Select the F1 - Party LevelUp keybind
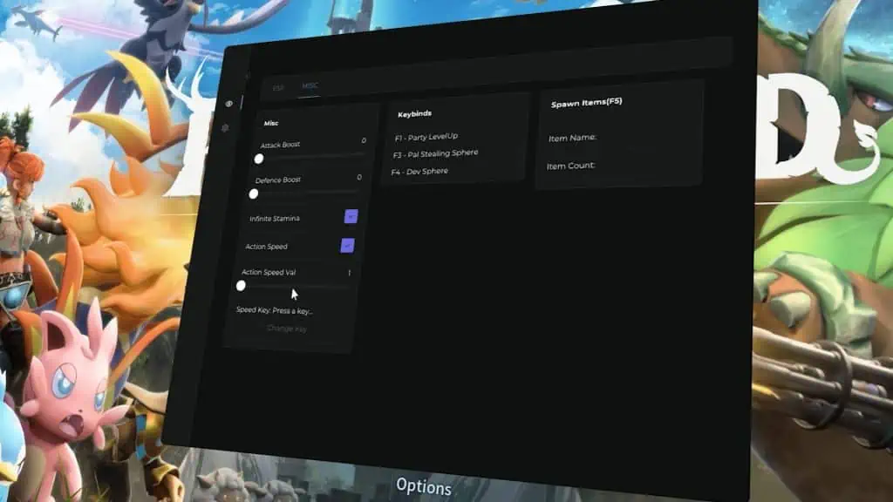This screenshot has width=893, height=502. click(x=426, y=137)
